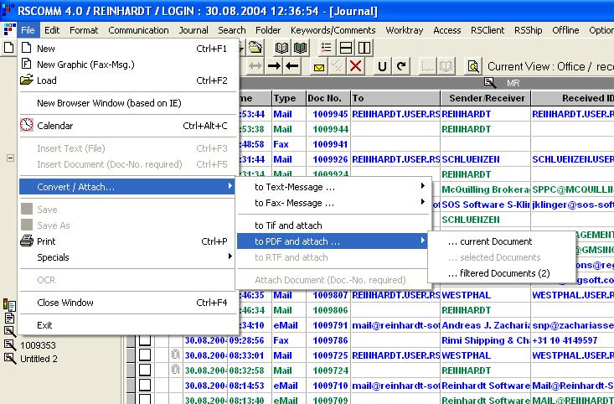Tick the checkbox on the 08:32:58 Mail row

point(146,370)
